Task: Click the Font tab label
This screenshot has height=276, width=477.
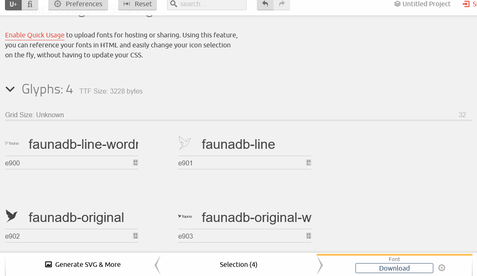Action: pos(394,259)
